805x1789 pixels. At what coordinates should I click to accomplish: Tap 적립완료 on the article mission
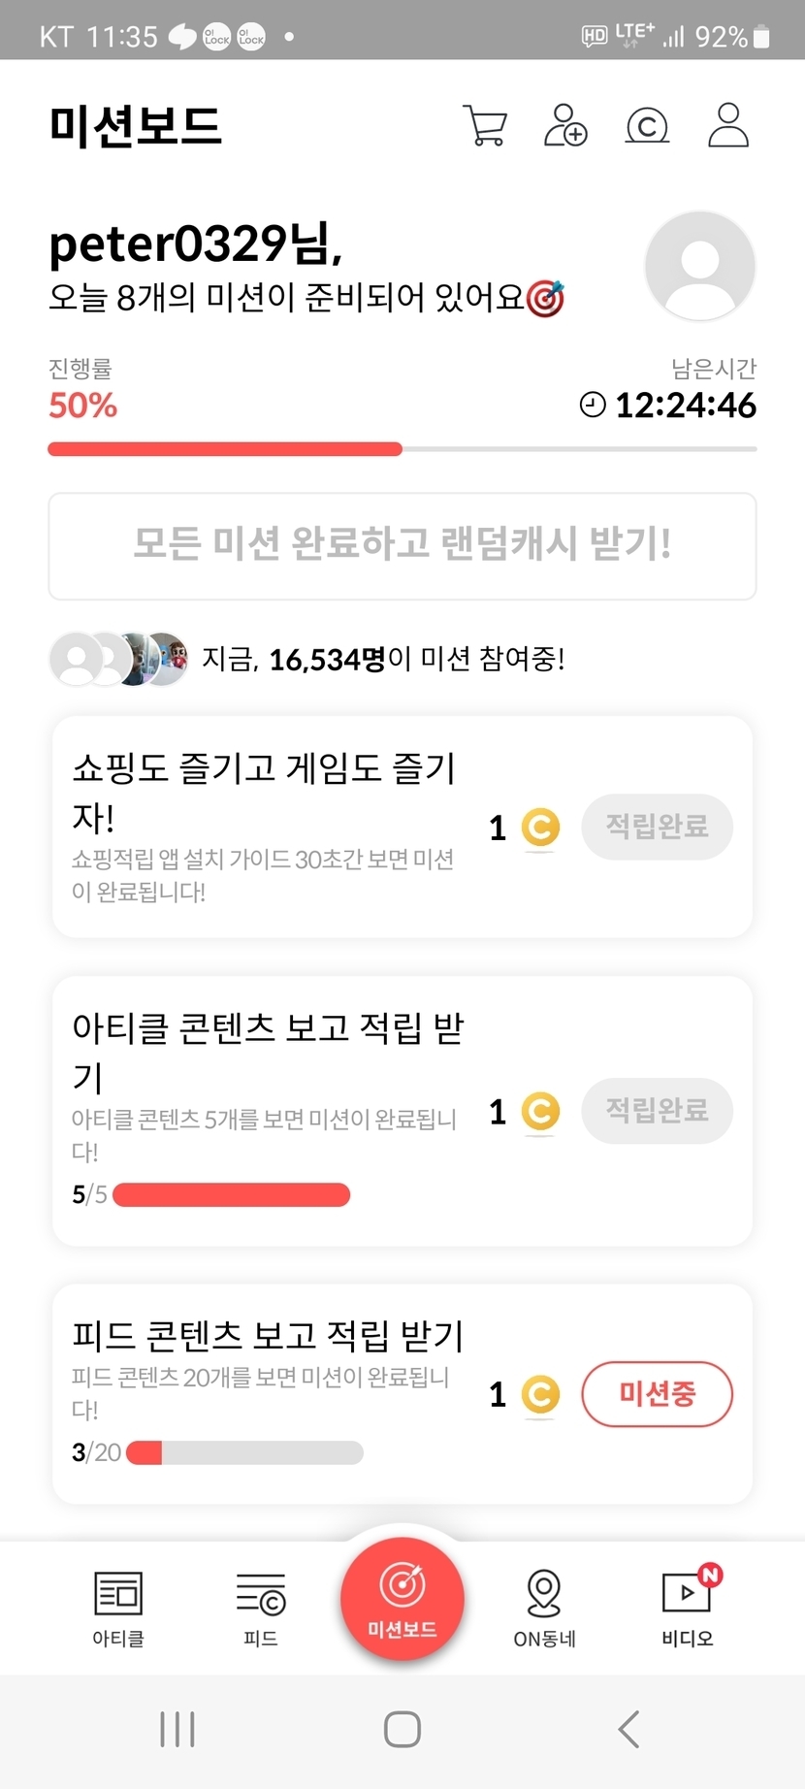point(657,1110)
